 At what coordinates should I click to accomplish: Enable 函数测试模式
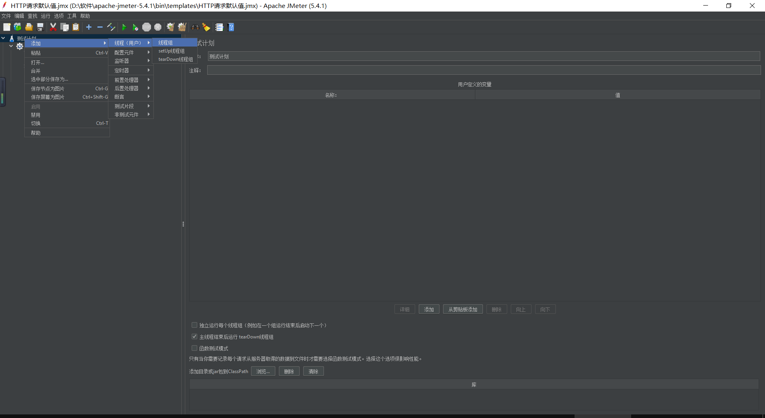pyautogui.click(x=194, y=348)
